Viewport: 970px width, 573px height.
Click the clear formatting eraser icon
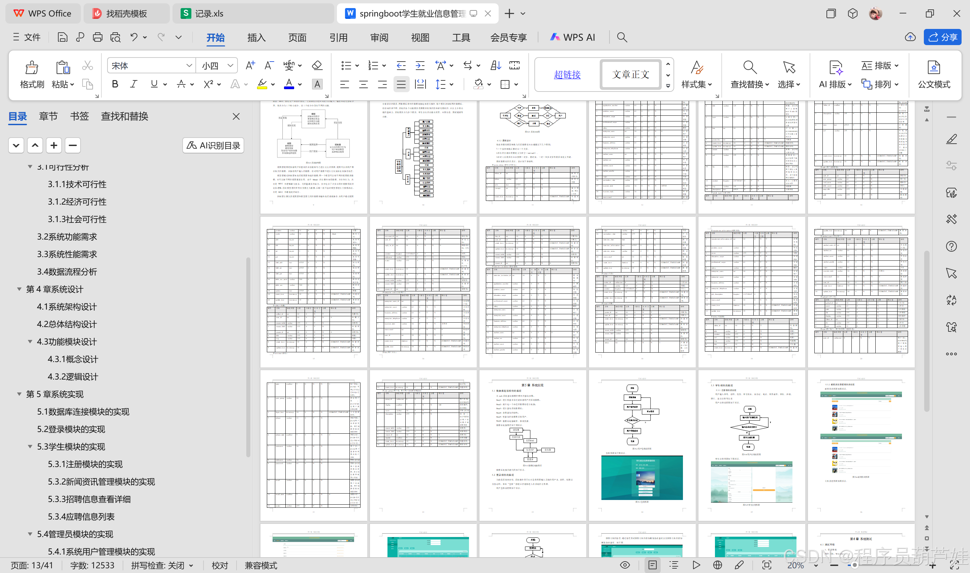(x=317, y=65)
